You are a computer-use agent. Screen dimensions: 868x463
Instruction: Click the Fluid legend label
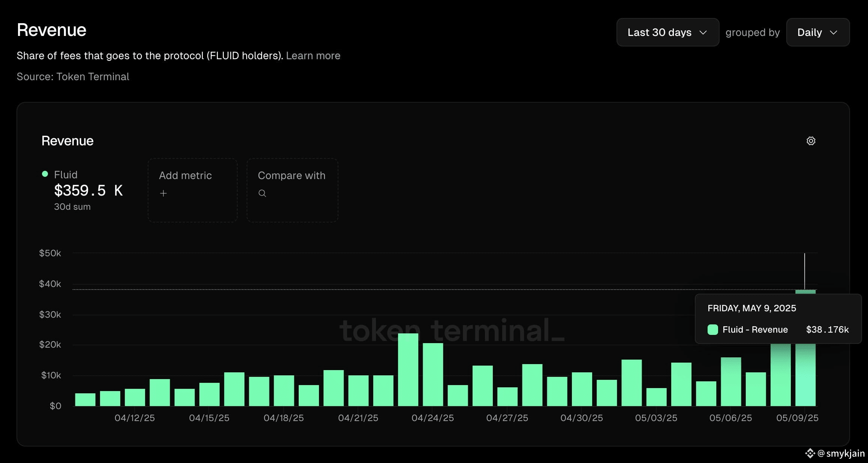66,175
